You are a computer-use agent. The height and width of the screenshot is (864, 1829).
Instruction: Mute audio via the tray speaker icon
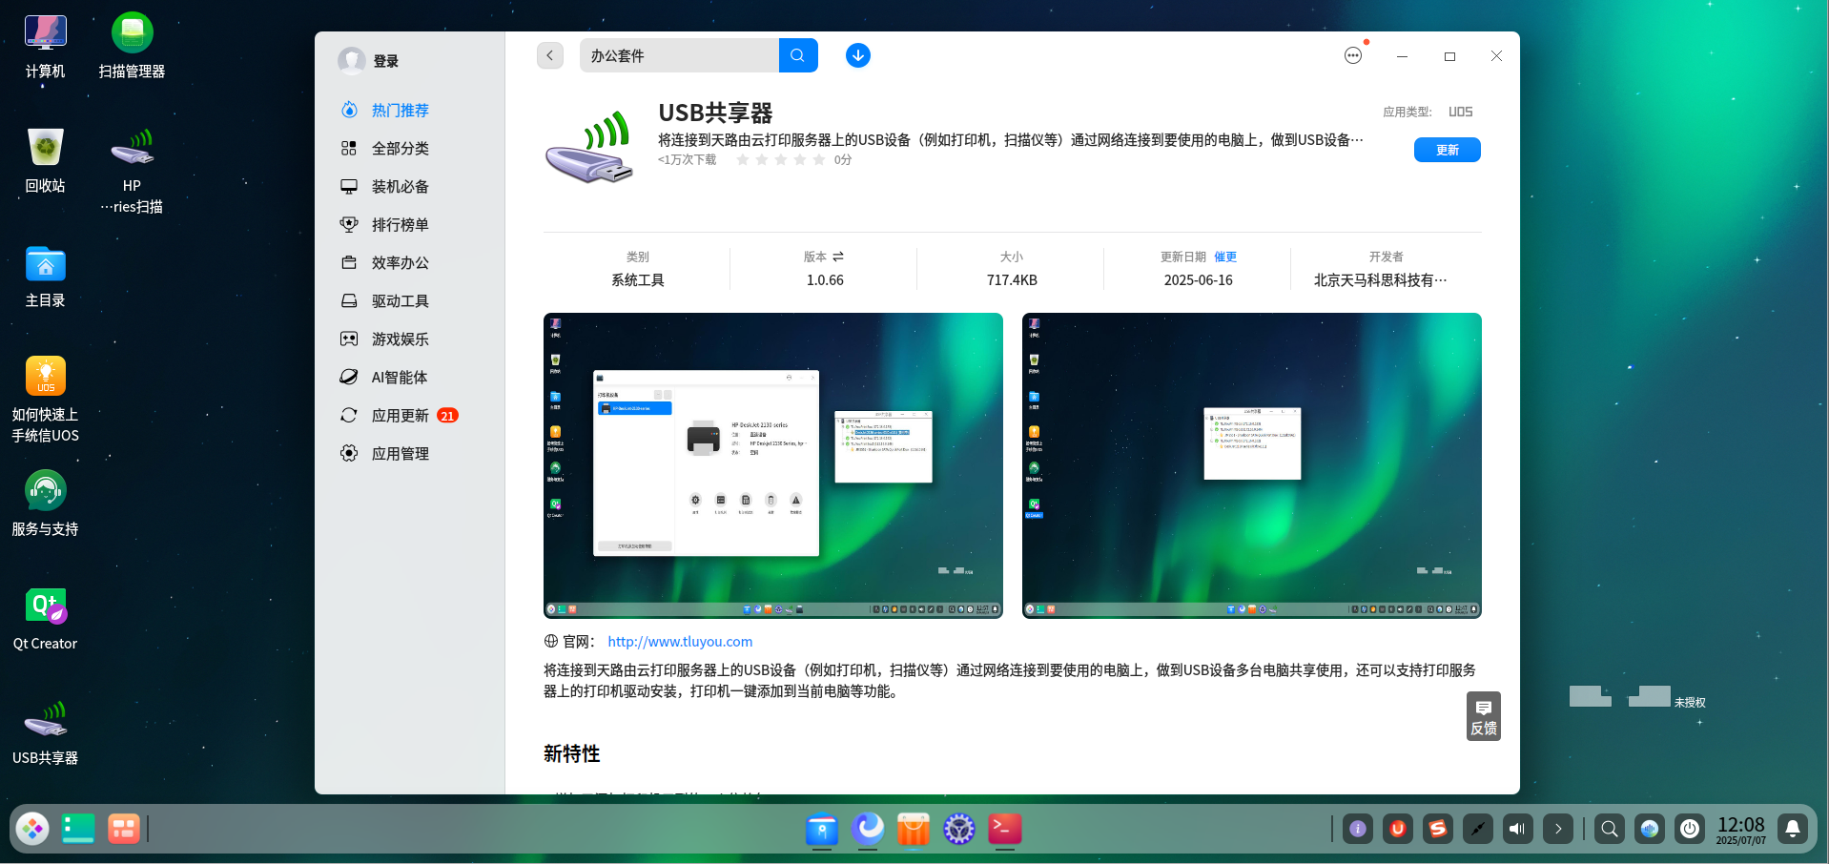pyautogui.click(x=1517, y=829)
